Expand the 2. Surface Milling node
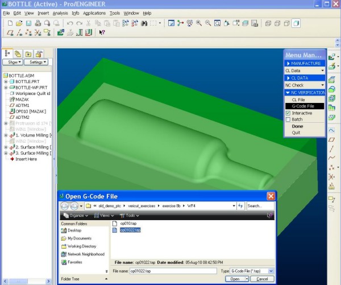This screenshot has width=341, height=285. (6, 147)
